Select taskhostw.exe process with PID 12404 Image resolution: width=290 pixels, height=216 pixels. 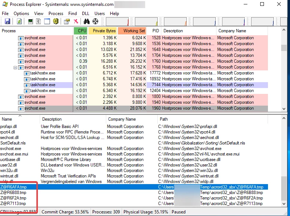point(134,91)
